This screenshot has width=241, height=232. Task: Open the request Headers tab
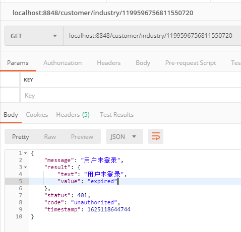point(109,63)
